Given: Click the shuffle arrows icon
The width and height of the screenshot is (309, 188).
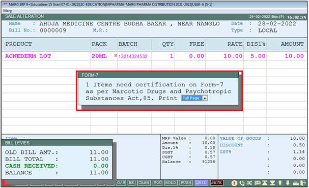Looking at the screenshot, I should point(249,183).
